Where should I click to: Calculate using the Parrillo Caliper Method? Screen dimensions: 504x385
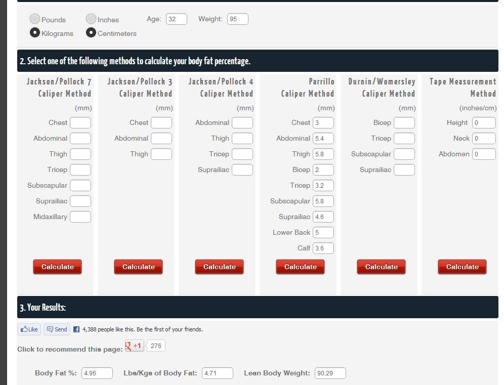[301, 267]
